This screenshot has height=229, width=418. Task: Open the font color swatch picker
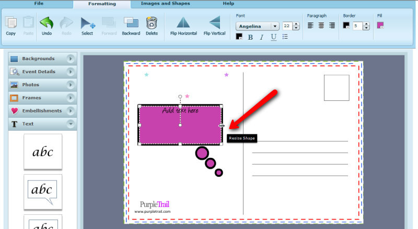click(239, 37)
